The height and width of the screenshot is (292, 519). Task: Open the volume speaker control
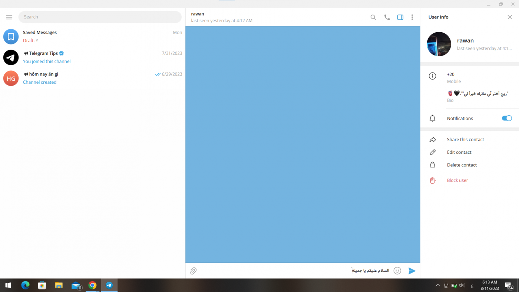click(462, 285)
